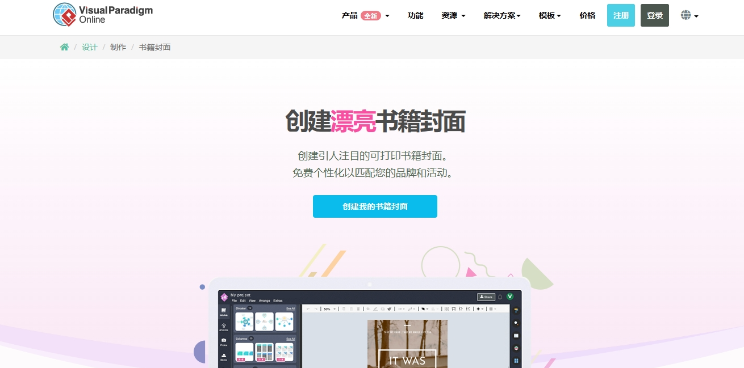Go to the 功能 menu item
This screenshot has width=744, height=368.
pyautogui.click(x=415, y=15)
